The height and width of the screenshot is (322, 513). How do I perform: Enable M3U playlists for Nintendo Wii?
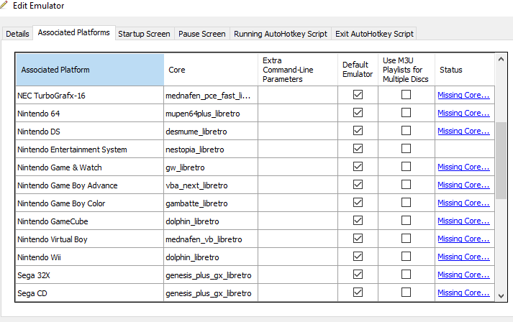pos(406,257)
